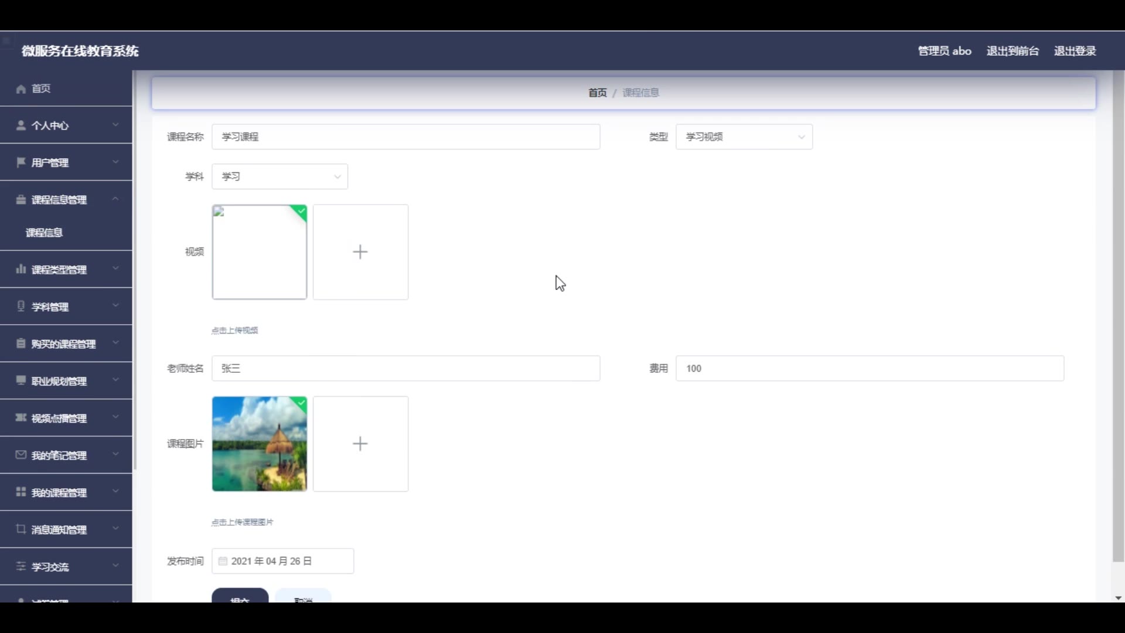
Task: Open the 学科 dropdown showing 学习
Action: tap(279, 176)
